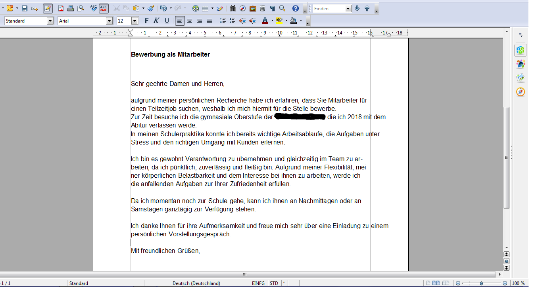The width and height of the screenshot is (542, 304).
Task: Toggle bold formatting (F button)
Action: click(146, 21)
